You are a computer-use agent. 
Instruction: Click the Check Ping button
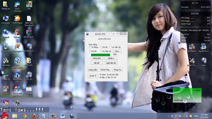pyautogui.click(x=105, y=70)
